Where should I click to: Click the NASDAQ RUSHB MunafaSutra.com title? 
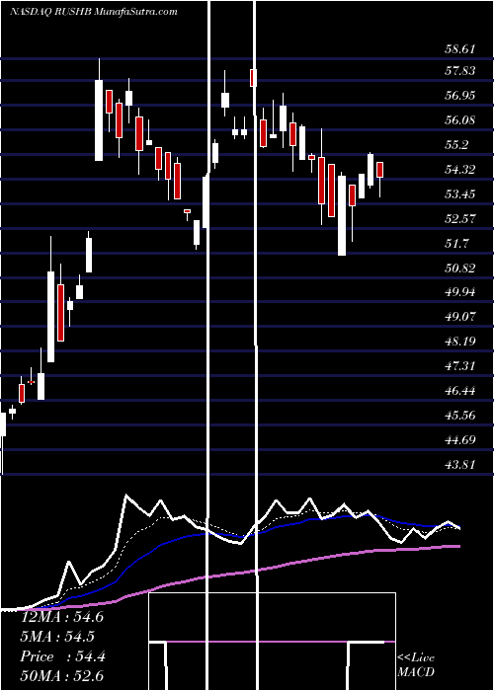pos(94,12)
